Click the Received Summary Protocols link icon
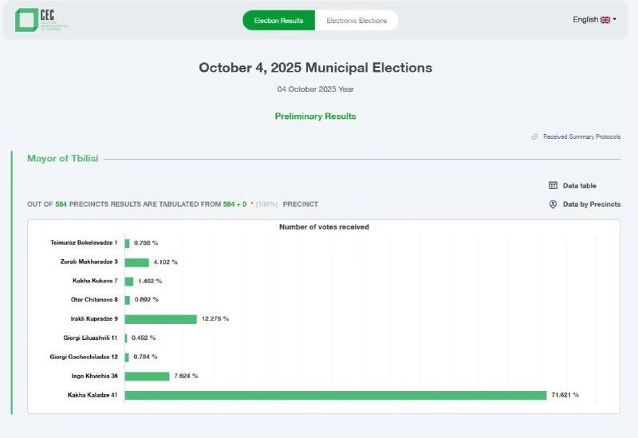Image resolution: width=638 pixels, height=438 pixels. (x=535, y=136)
